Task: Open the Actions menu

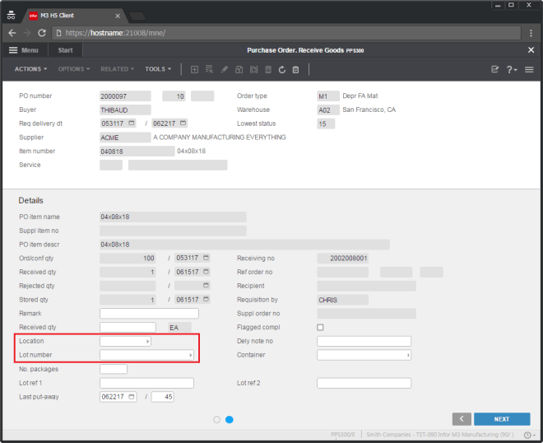Action: 30,69
